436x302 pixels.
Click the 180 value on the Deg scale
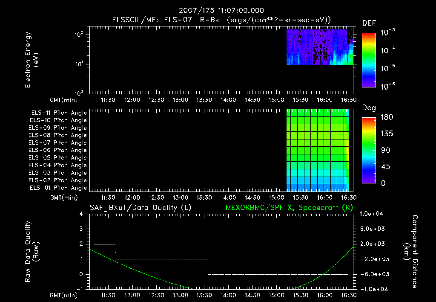(387, 117)
